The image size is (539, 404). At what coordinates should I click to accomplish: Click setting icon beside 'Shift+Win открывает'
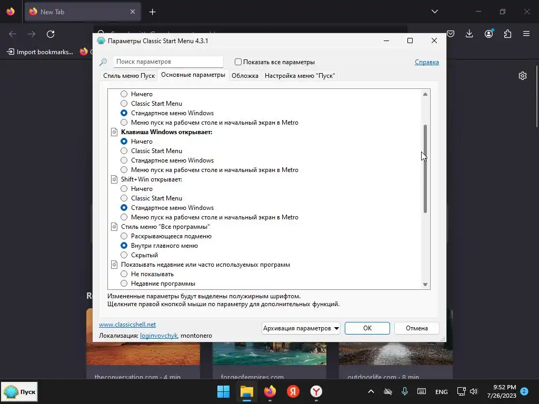(x=114, y=179)
